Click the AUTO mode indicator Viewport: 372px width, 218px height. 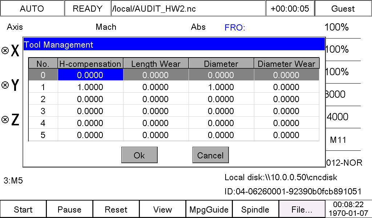click(32, 9)
